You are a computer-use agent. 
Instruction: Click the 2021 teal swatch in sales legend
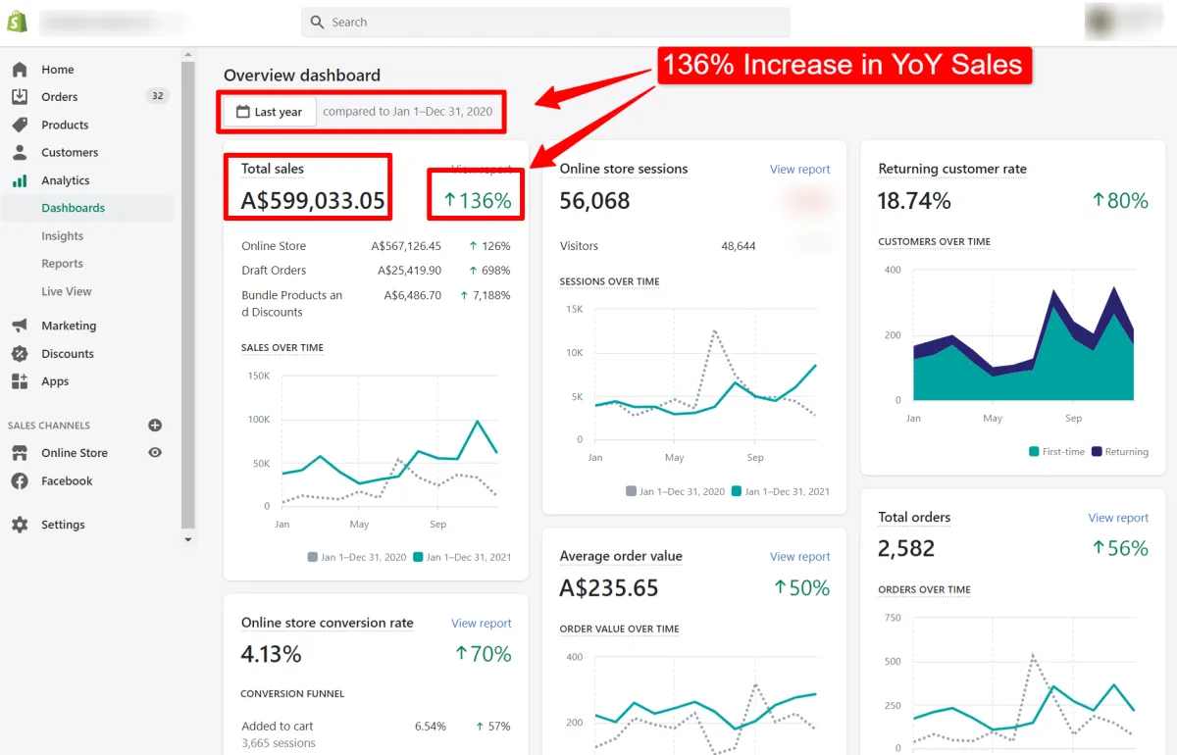(x=419, y=557)
